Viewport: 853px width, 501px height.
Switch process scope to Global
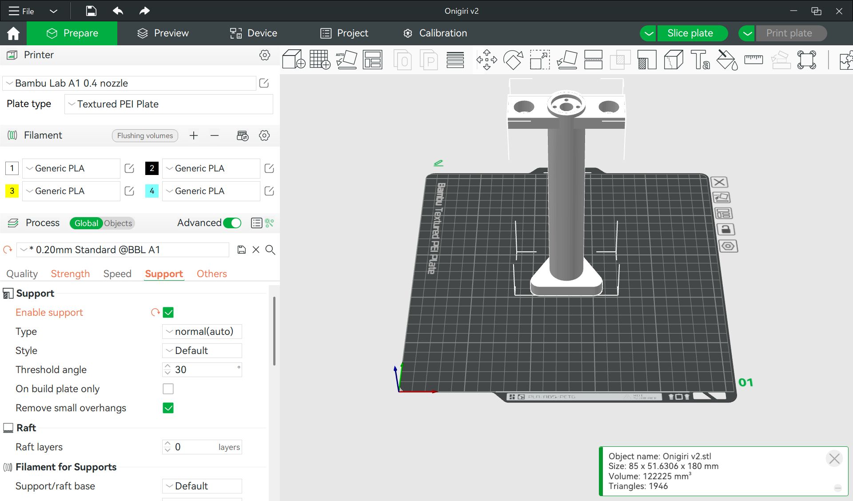pyautogui.click(x=86, y=223)
